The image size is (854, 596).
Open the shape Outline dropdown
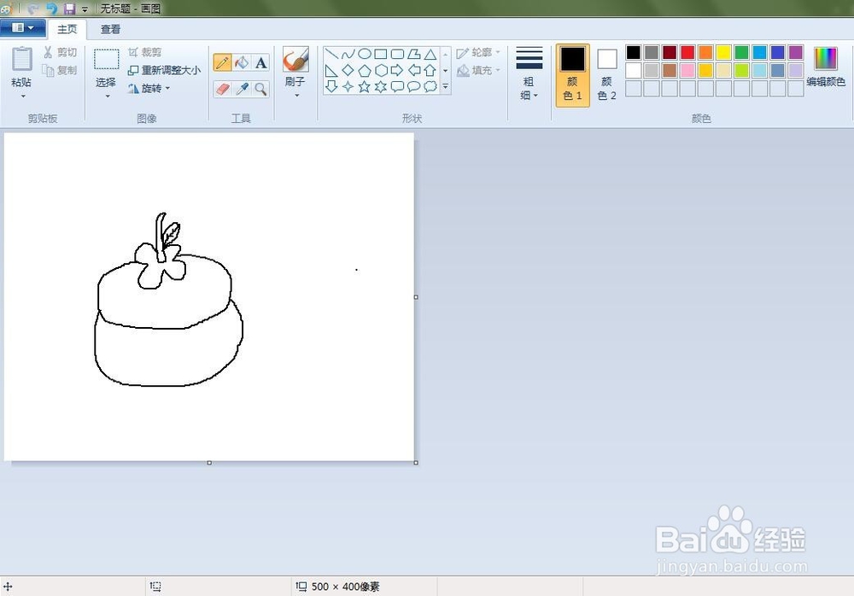click(478, 52)
